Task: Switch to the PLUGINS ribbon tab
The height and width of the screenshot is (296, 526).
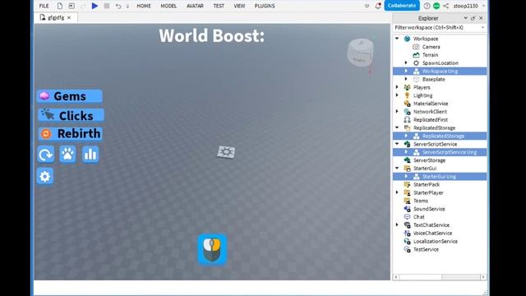Action: point(265,6)
